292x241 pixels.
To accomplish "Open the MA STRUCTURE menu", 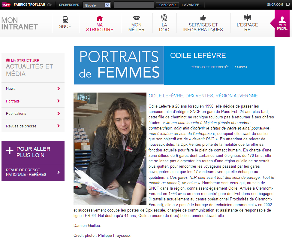I will 100,27.
